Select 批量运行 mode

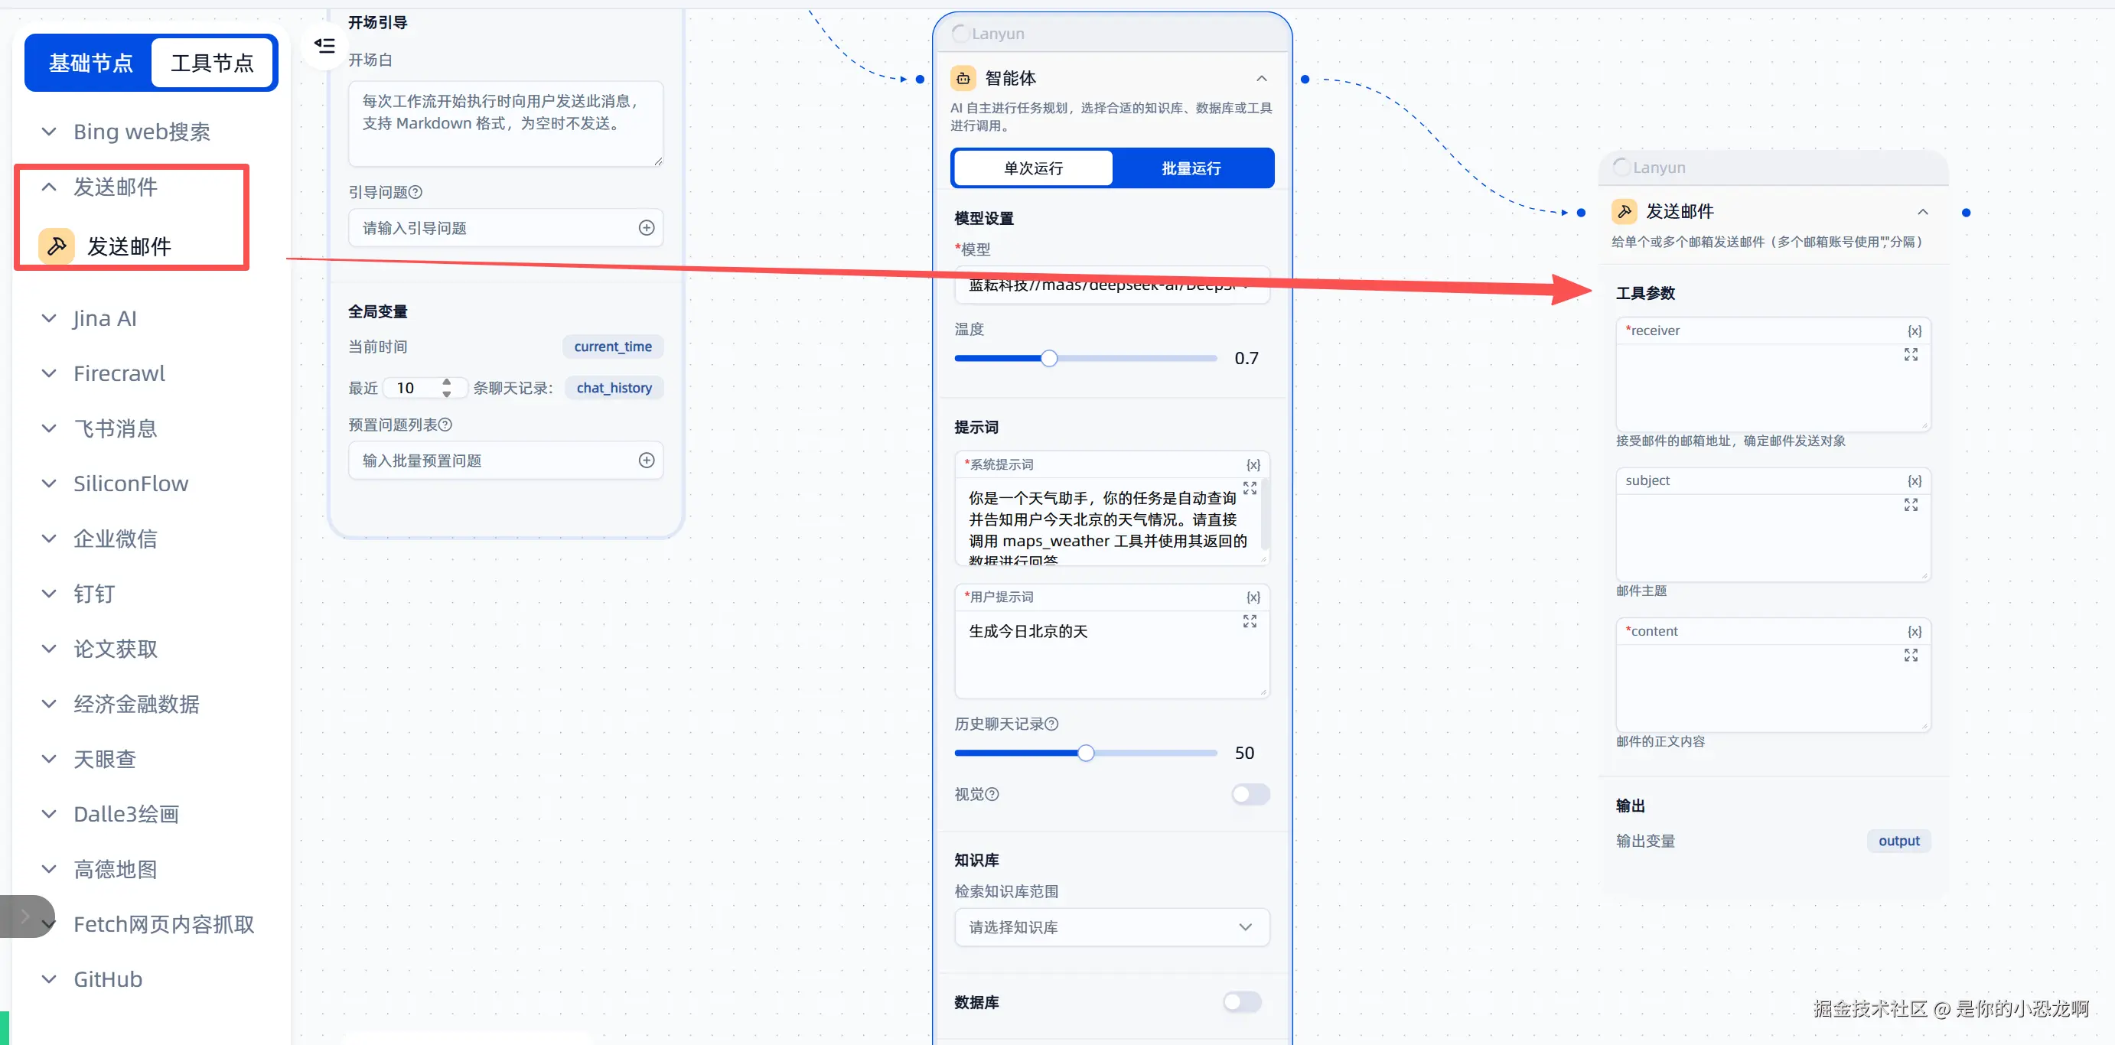1191,168
